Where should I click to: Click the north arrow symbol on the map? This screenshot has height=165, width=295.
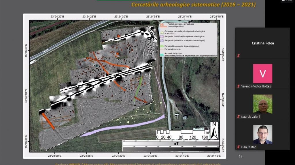pos(214,131)
